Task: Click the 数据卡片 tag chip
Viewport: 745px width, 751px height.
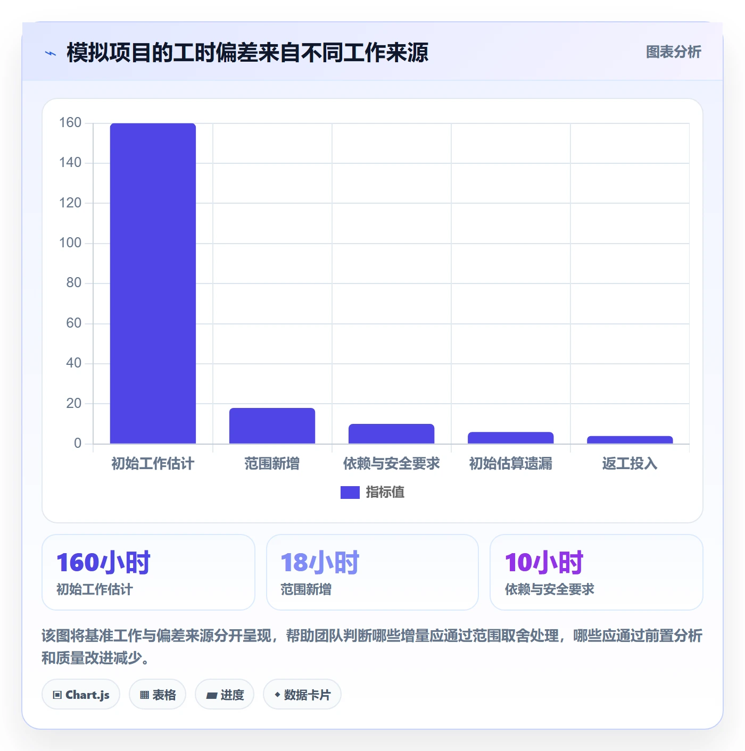Action: [302, 695]
